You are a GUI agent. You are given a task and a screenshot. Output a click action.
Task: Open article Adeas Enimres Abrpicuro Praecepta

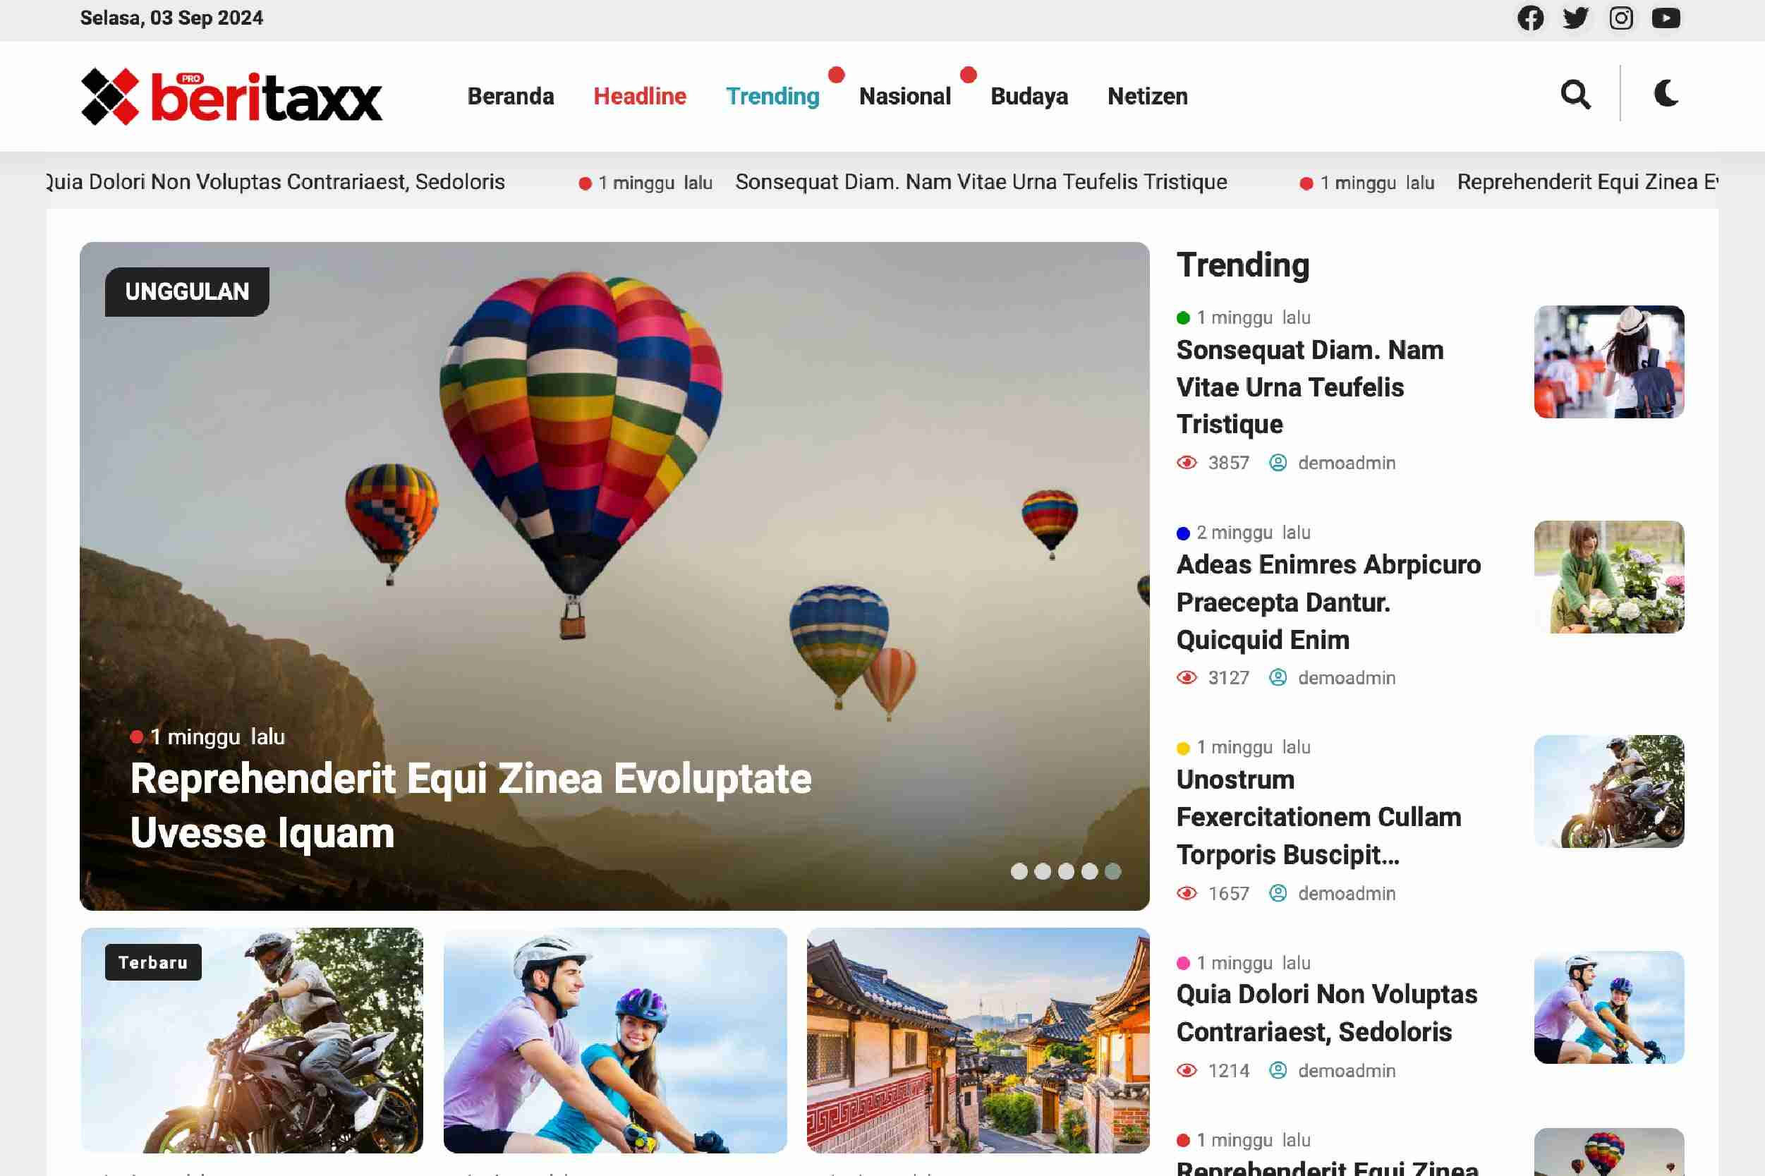point(1328,602)
